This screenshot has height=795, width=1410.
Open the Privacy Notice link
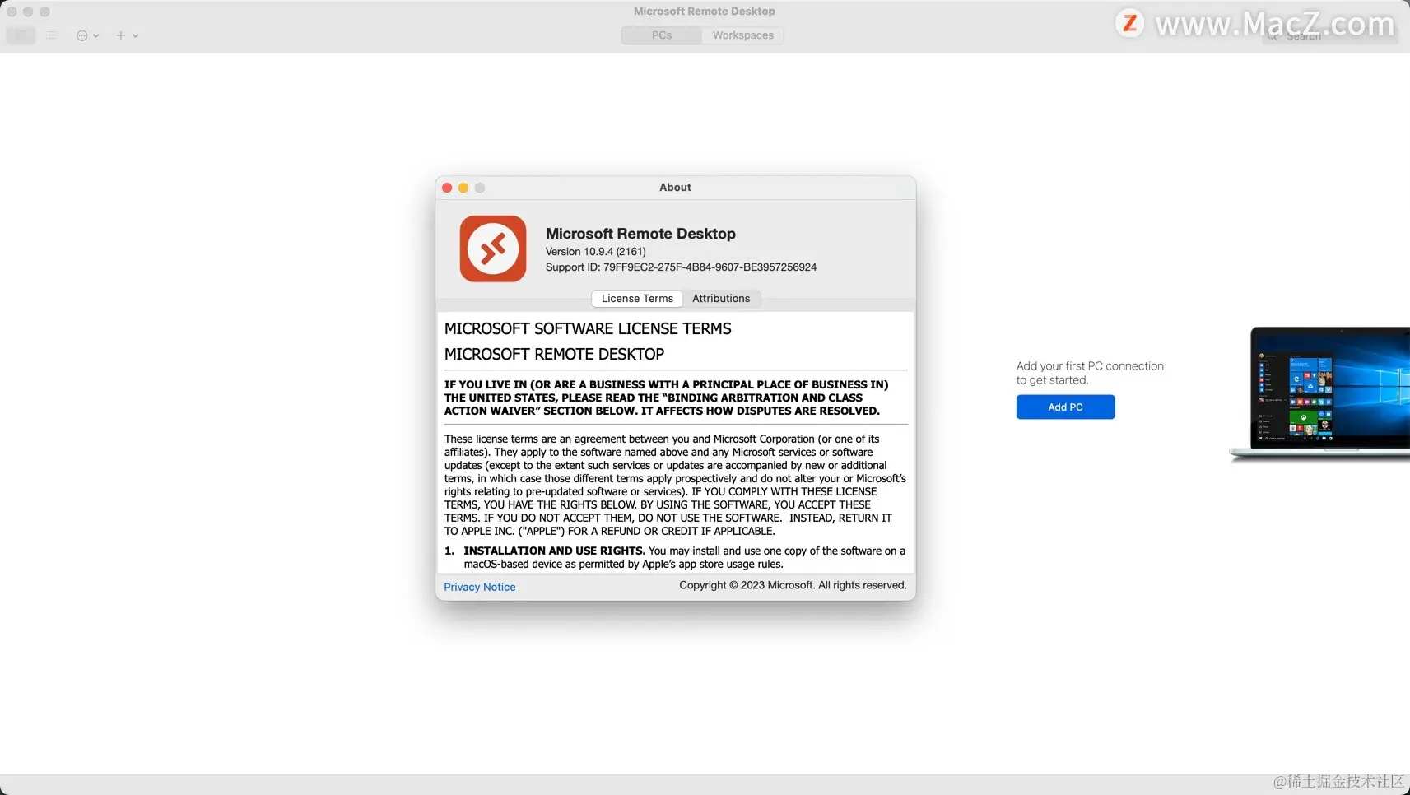pos(480,587)
